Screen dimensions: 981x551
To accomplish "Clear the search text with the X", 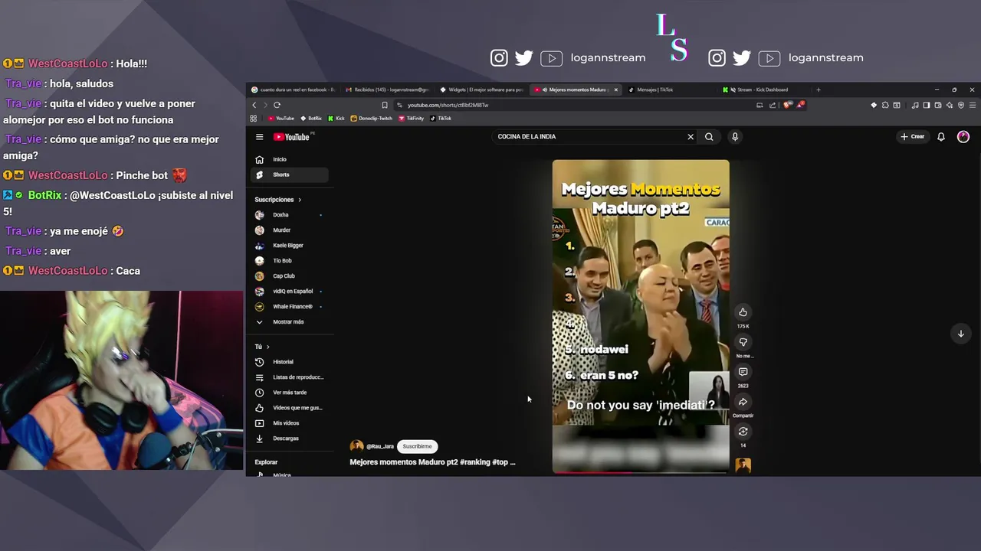I will click(691, 137).
